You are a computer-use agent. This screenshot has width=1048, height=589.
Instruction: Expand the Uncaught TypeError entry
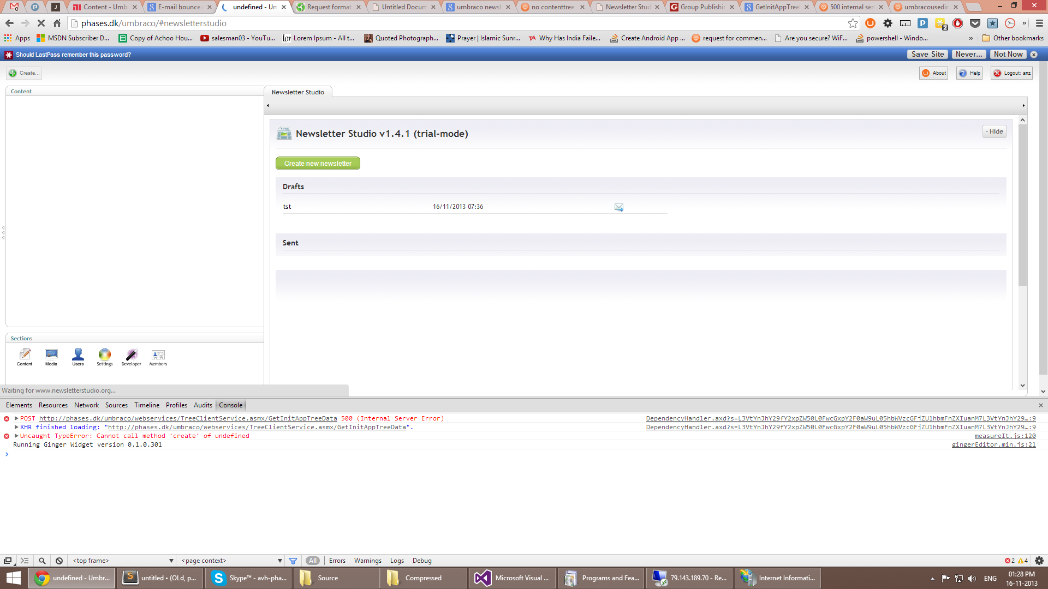click(x=16, y=436)
